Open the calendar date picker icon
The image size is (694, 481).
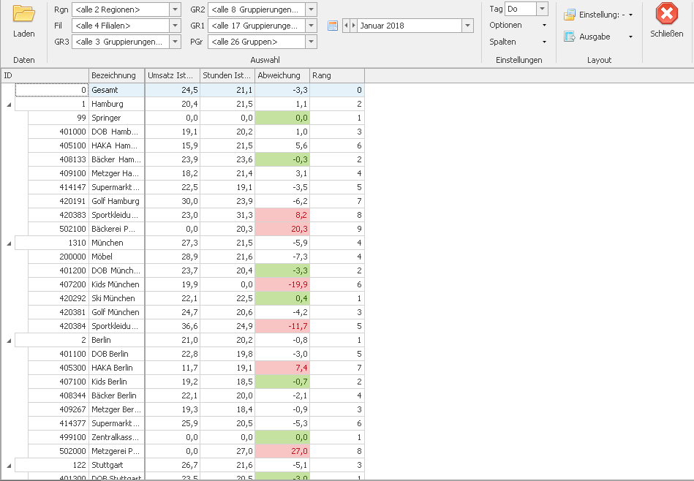[333, 26]
